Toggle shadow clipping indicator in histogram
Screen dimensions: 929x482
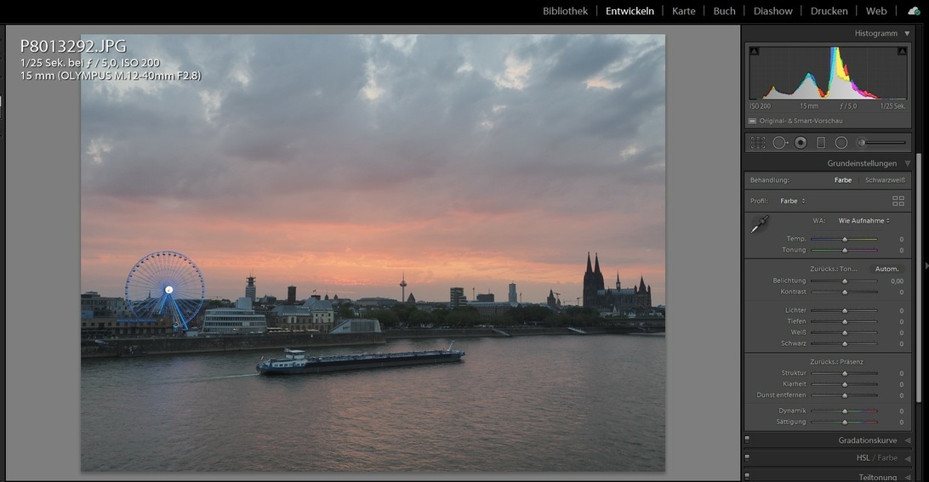click(754, 53)
